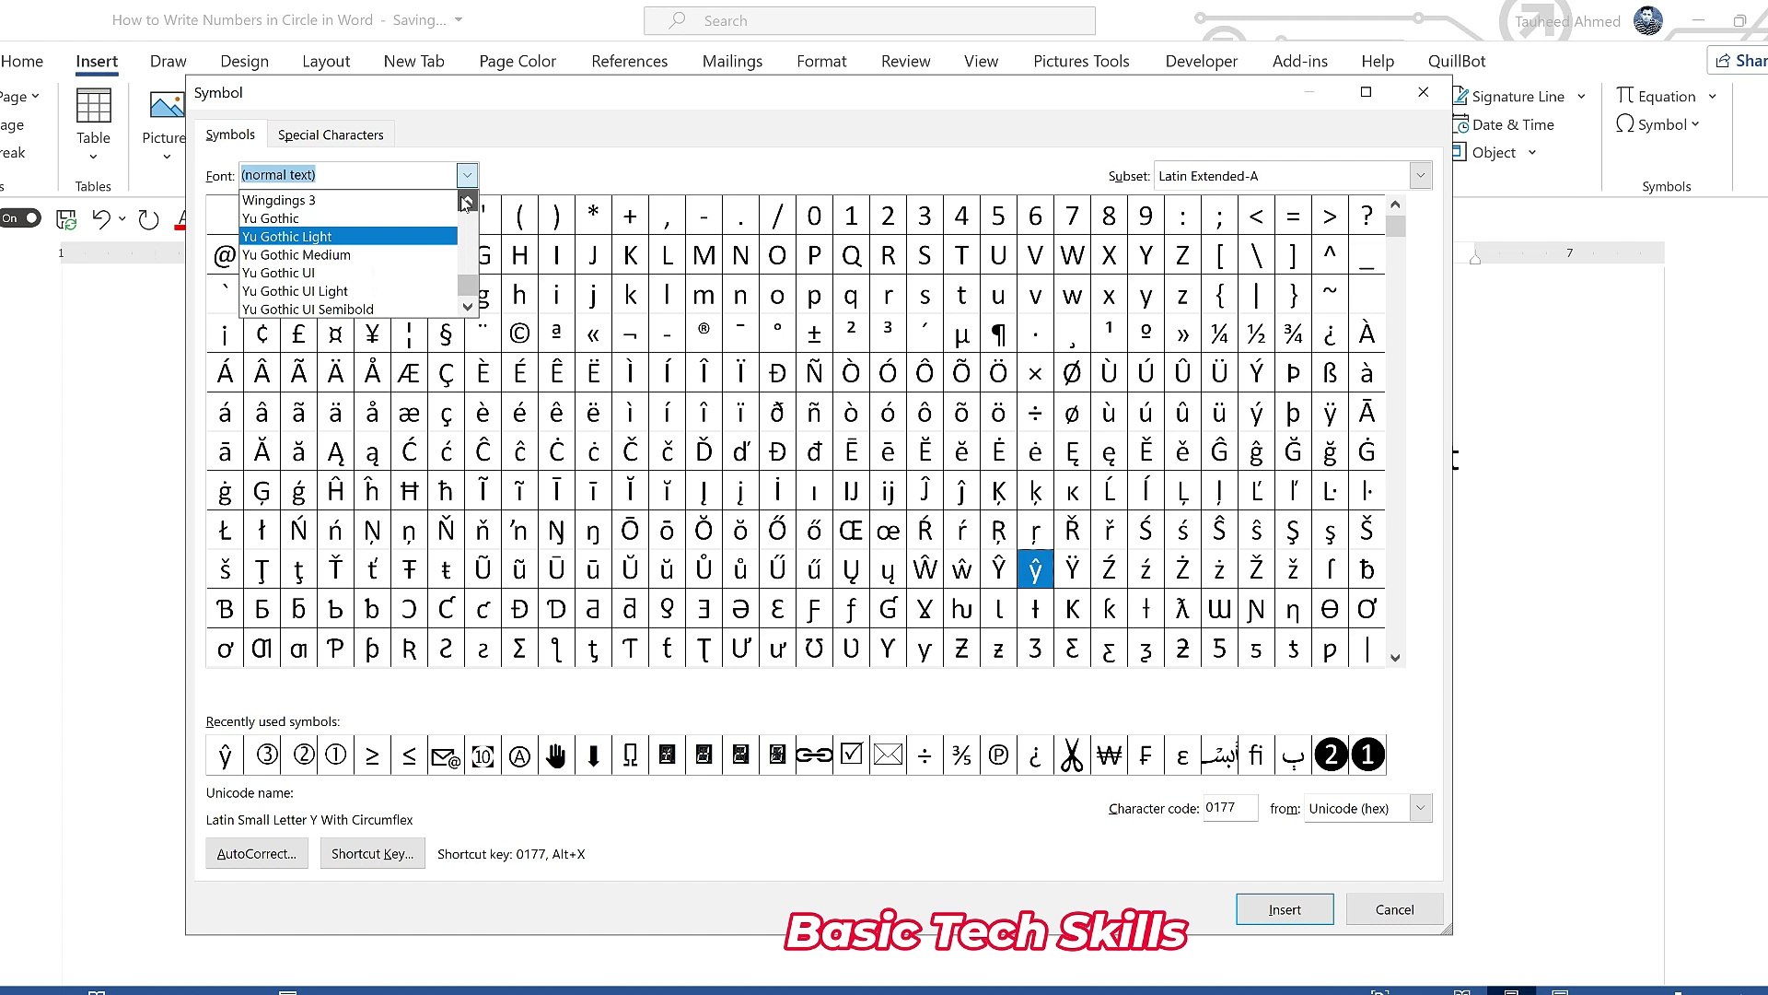Click the Shortcut Key button
This screenshot has width=1768, height=995.
[372, 854]
